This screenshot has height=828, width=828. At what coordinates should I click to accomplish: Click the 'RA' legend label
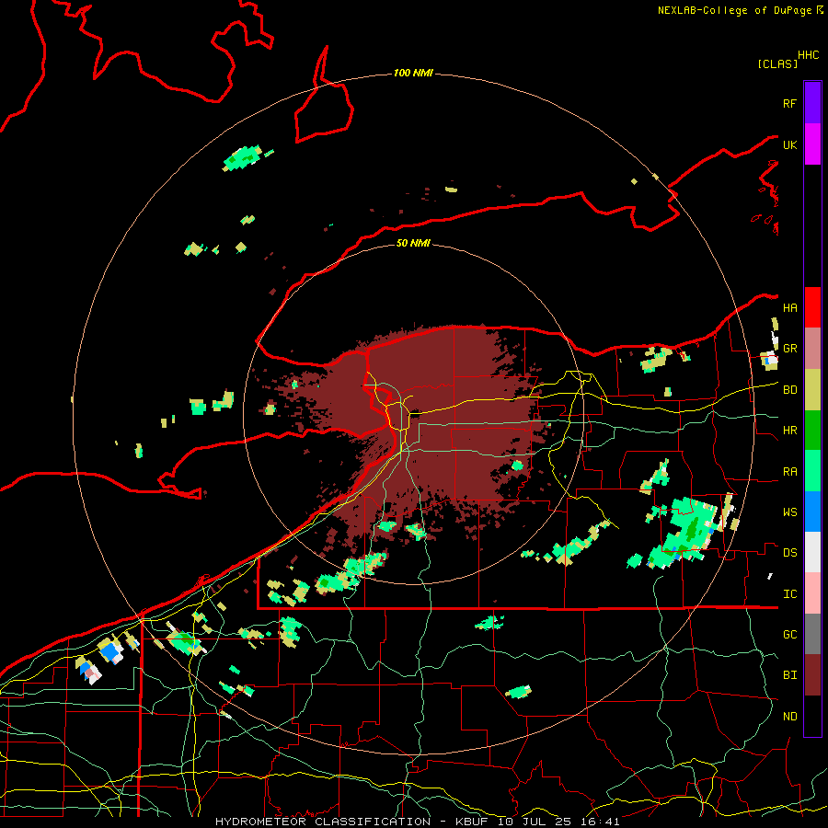(789, 472)
